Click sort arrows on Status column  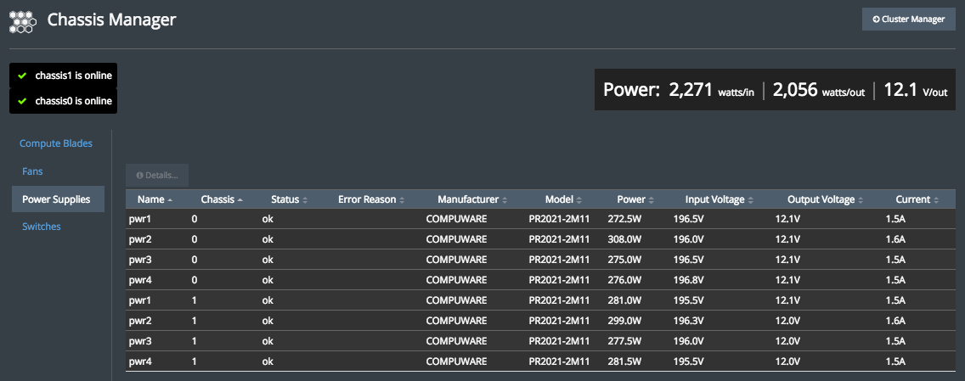pos(305,200)
